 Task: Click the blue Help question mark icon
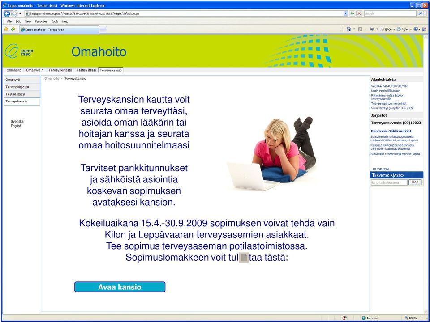pos(416,29)
